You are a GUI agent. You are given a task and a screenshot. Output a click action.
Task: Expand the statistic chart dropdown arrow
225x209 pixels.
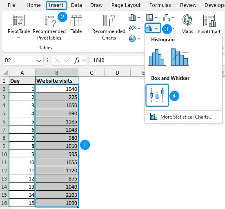pyautogui.click(x=156, y=28)
